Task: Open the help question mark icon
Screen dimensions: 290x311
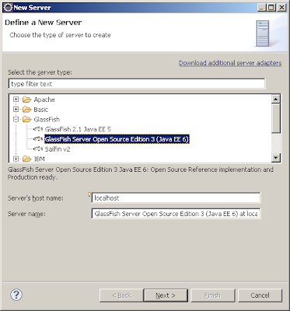Action: [x=16, y=295]
